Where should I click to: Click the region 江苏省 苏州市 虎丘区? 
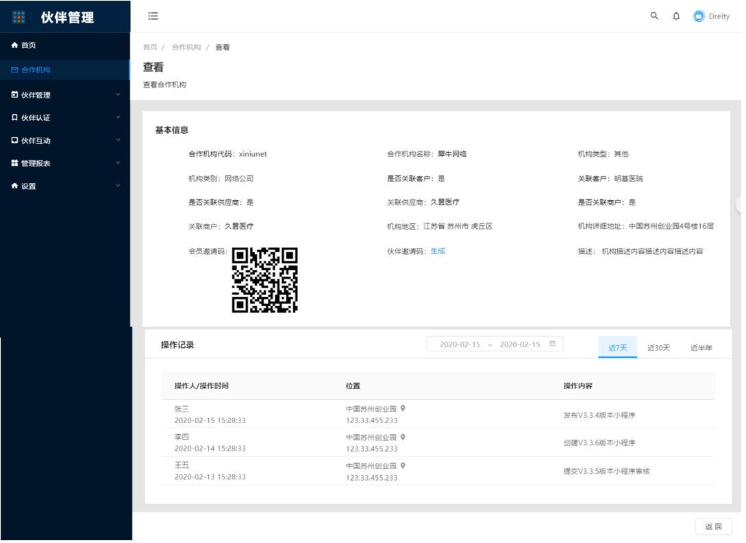pyautogui.click(x=458, y=227)
